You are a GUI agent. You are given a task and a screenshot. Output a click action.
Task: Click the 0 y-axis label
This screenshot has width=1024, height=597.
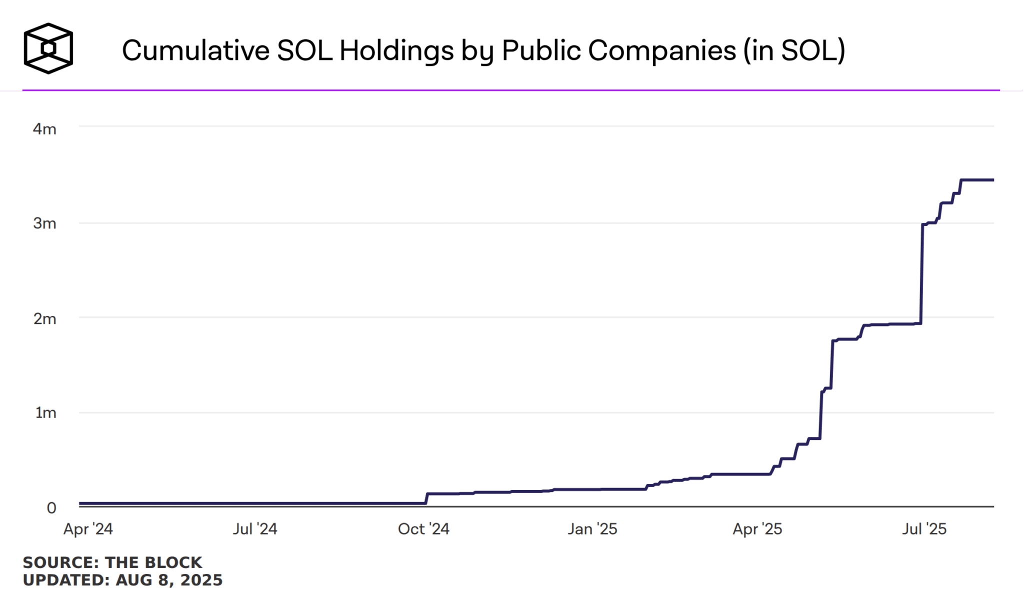click(51, 508)
